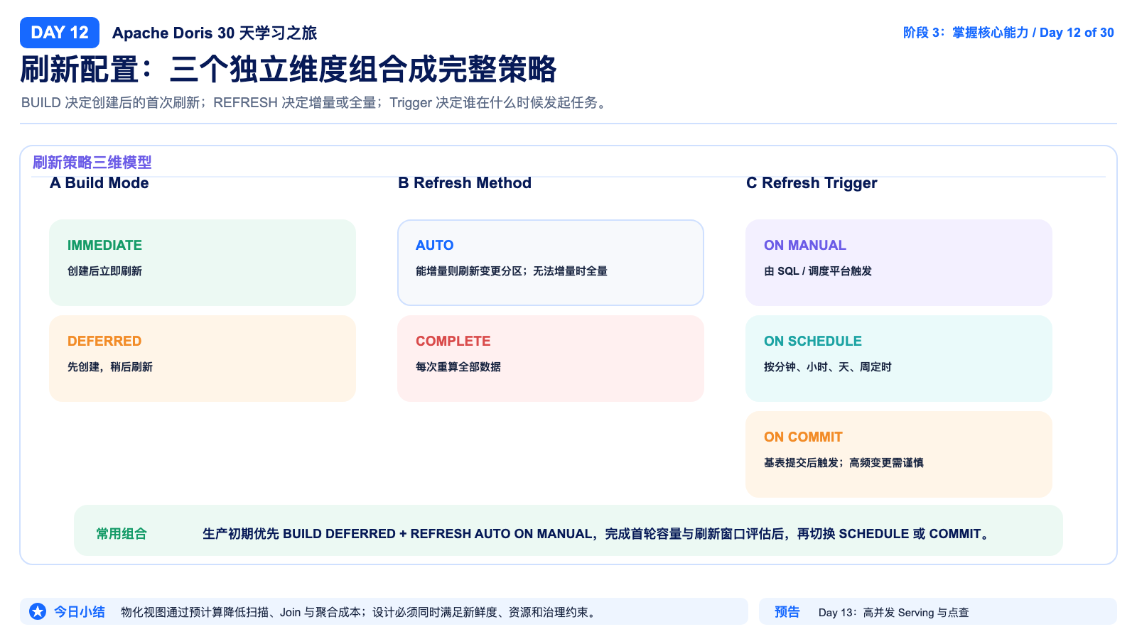Click the 'C Refresh Trigger' column heading
The image size is (1137, 639).
(812, 183)
